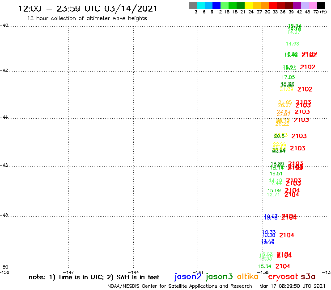Click the '-144' longitude axis label
Screen dimensions: 331x290
click(133, 272)
